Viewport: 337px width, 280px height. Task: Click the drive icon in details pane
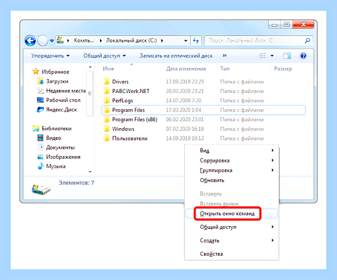[x=41, y=189]
